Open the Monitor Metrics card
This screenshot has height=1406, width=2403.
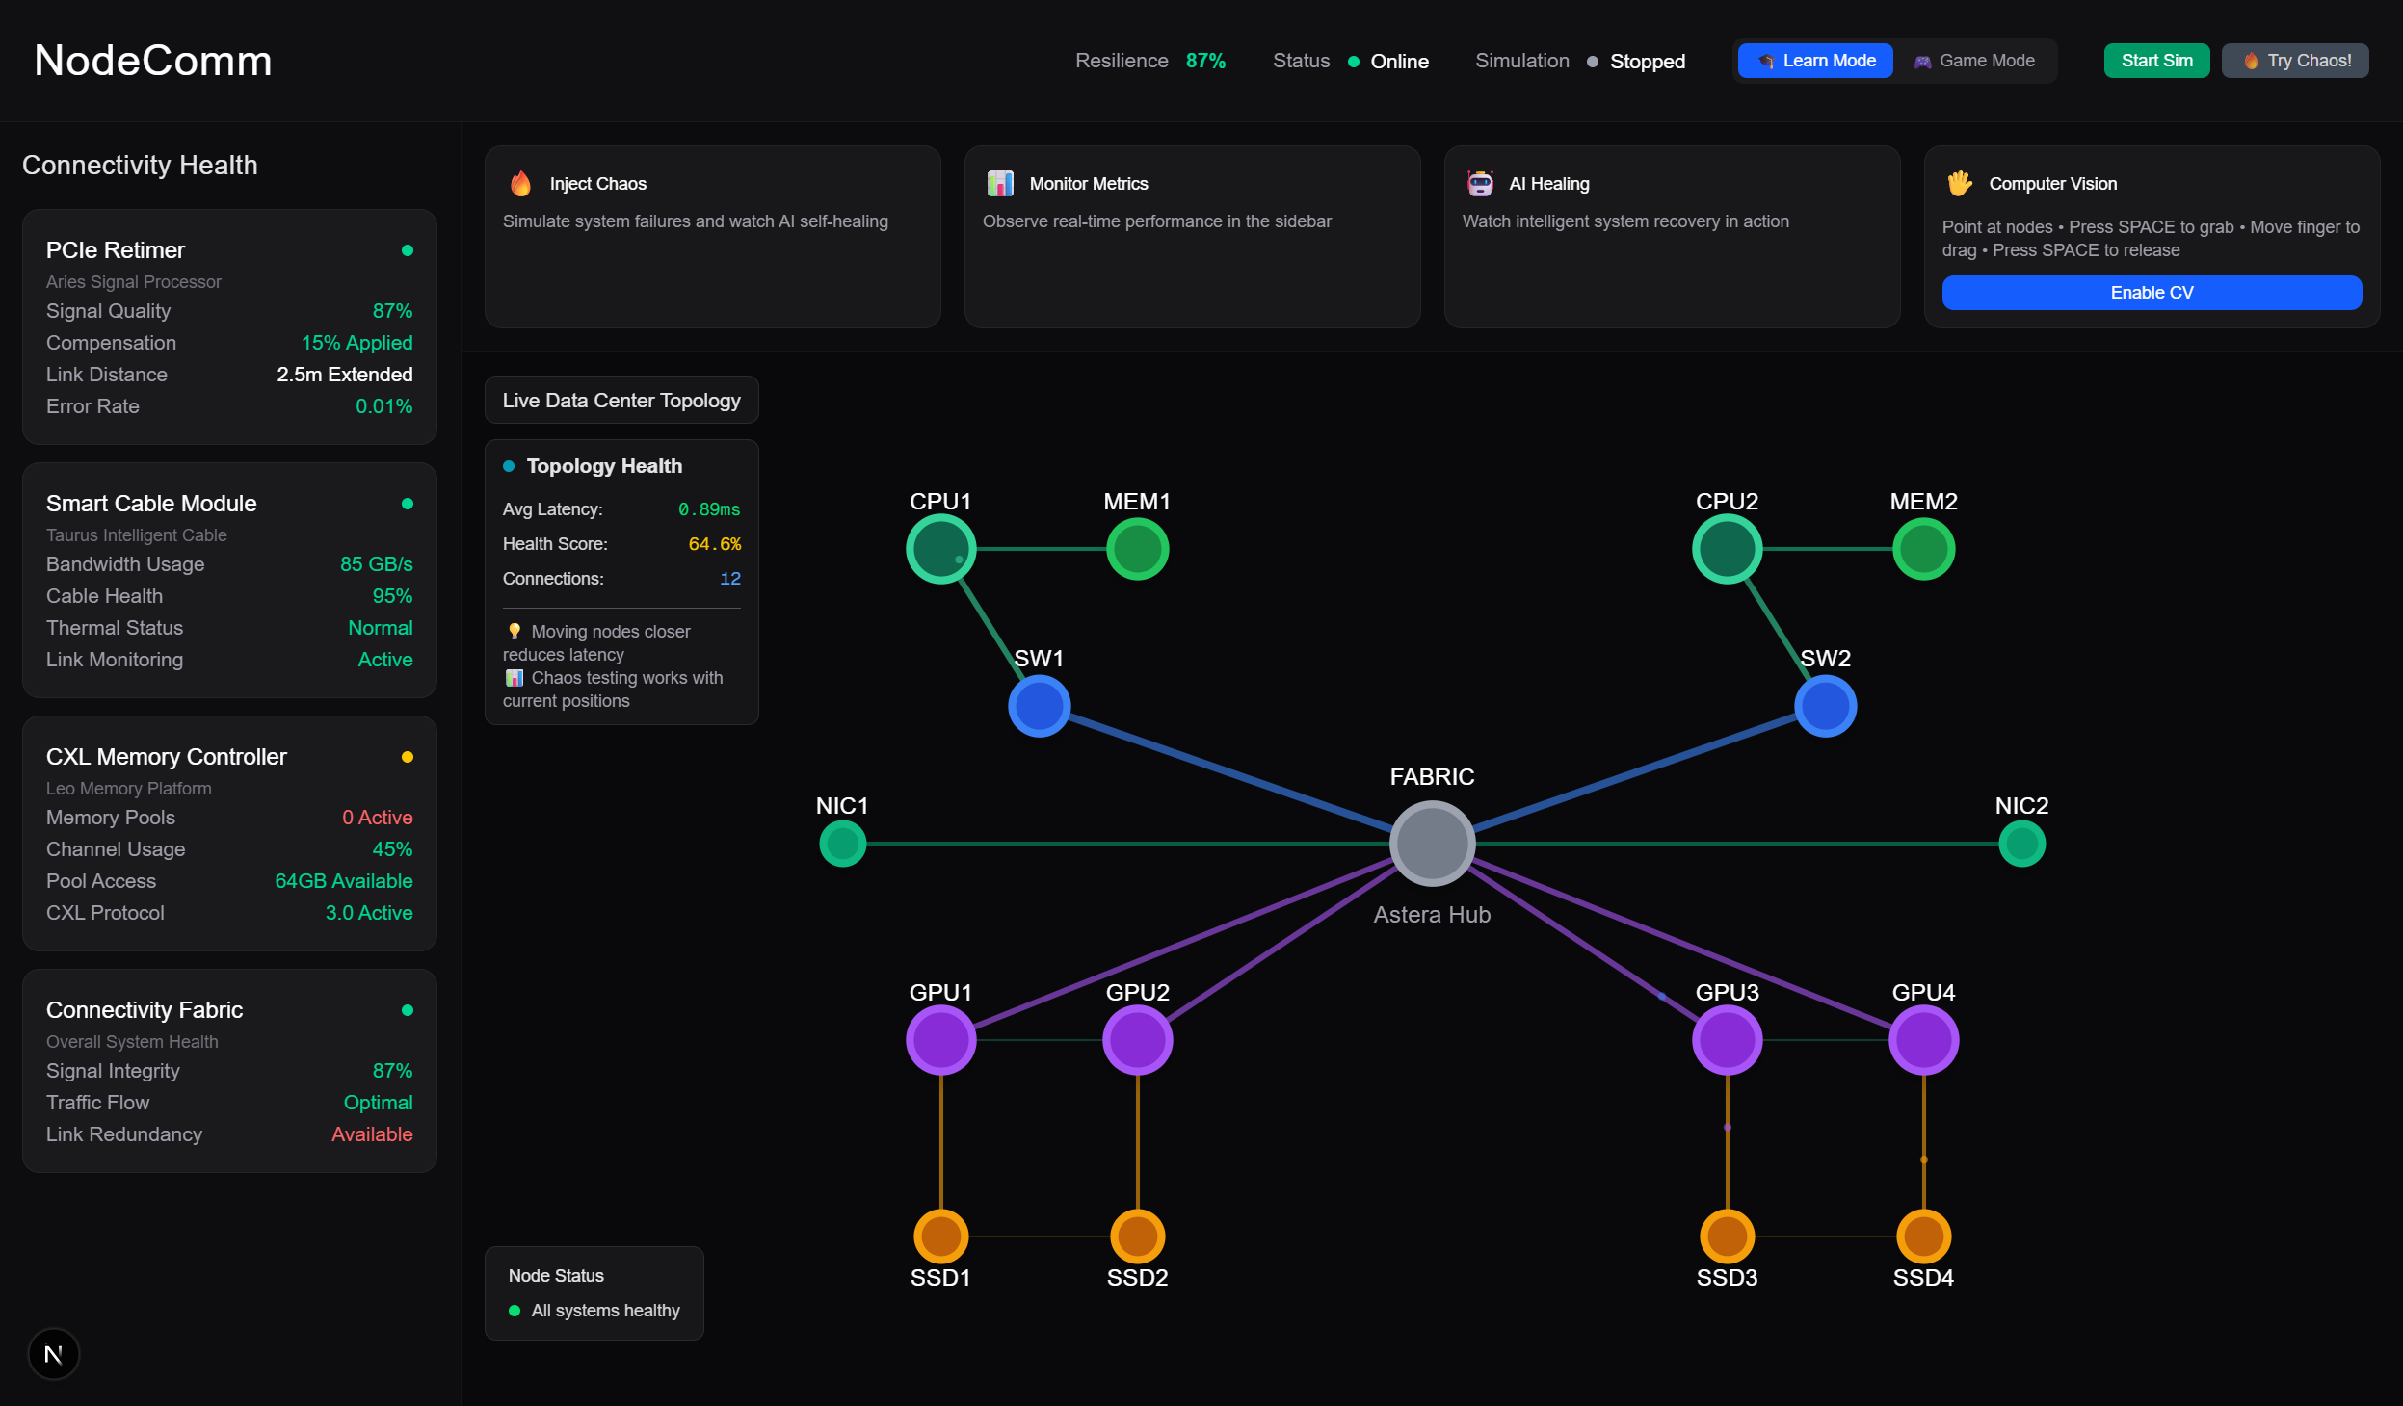pyautogui.click(x=1192, y=236)
